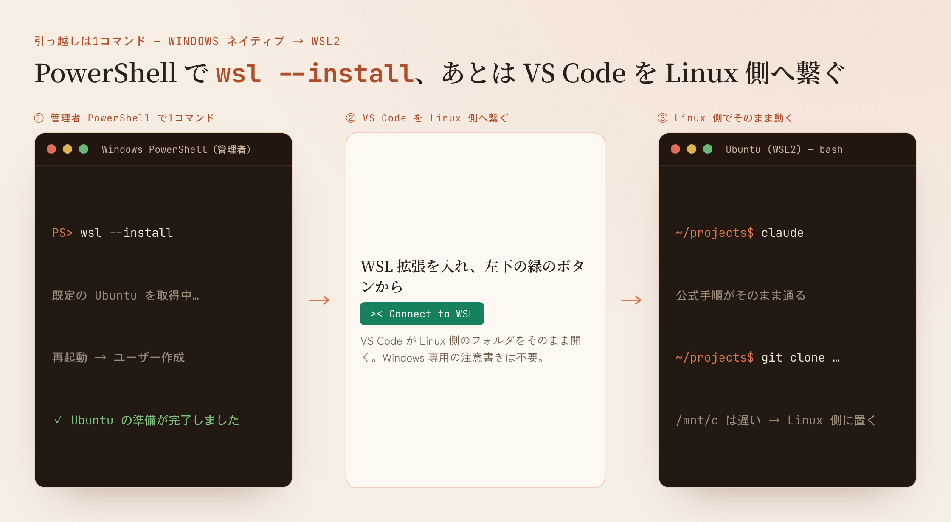
Task: Select the 'Ubuntu (WSL2) — bash' window title
Action: click(784, 149)
